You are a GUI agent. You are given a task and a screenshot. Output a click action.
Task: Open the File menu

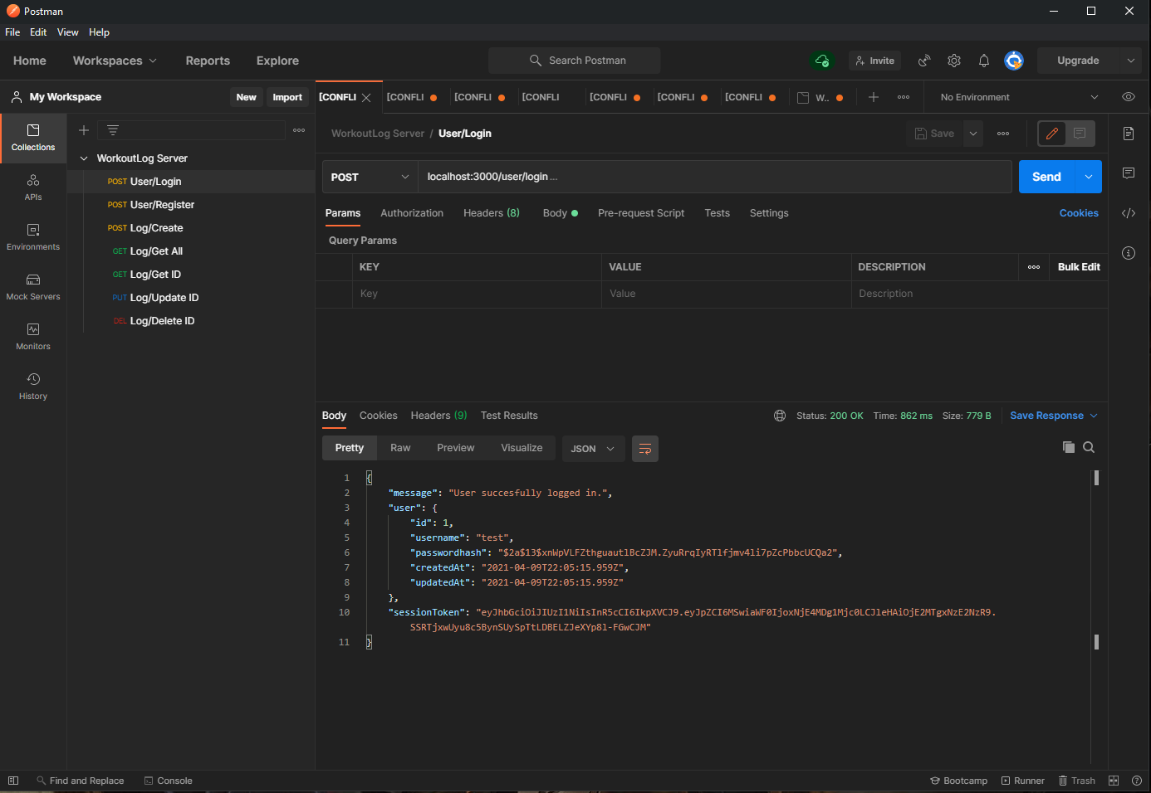(12, 32)
